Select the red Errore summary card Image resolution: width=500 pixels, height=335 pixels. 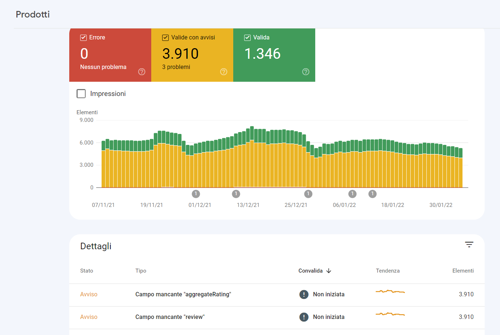110,55
